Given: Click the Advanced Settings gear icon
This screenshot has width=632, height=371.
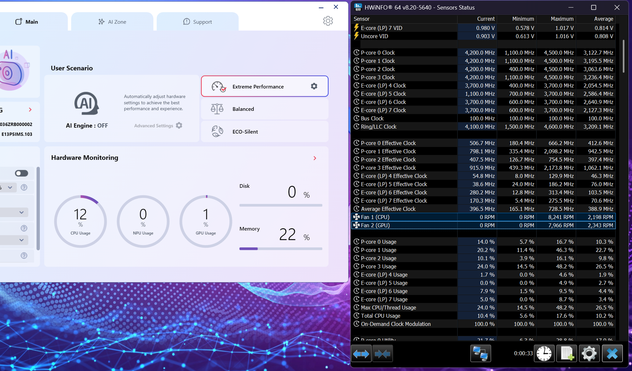Looking at the screenshot, I should [x=179, y=126].
